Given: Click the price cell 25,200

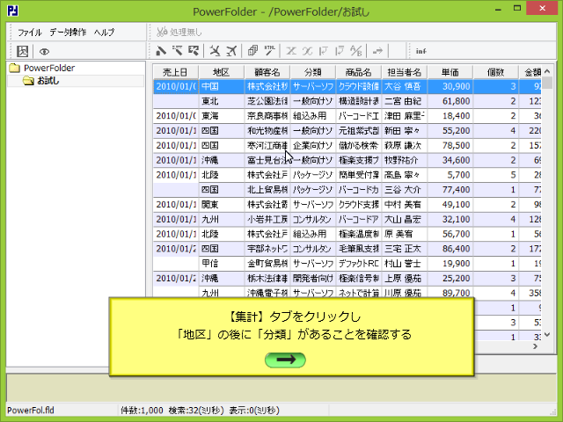Looking at the screenshot, I should (x=450, y=278).
